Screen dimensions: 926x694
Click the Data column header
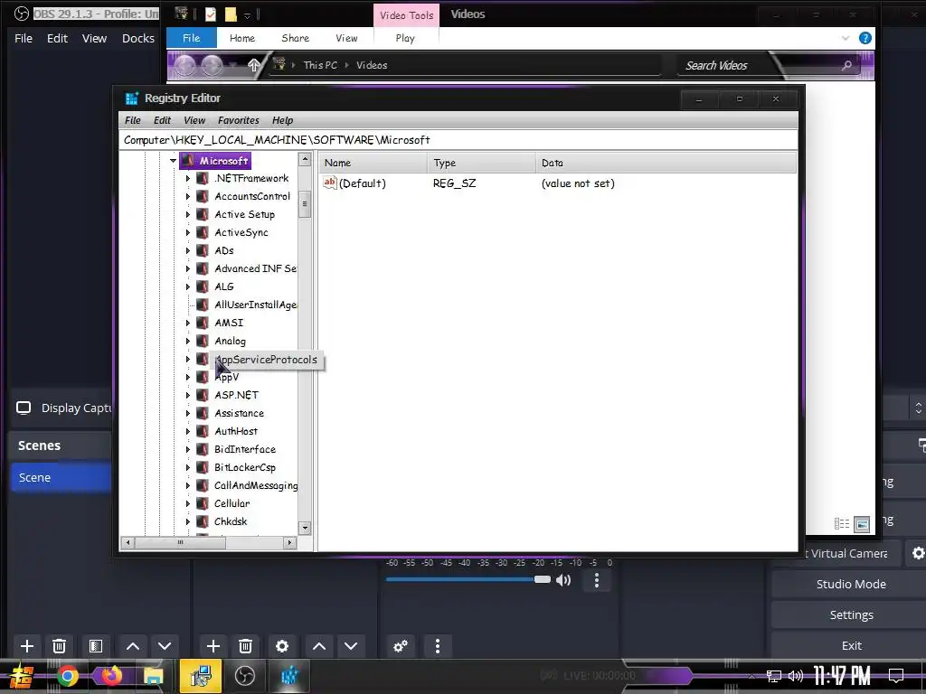coord(666,163)
